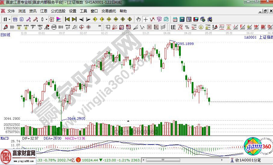This screenshot has width=273, height=165.
Task: Jump to first bar with skip-back arrow
Action: tap(67, 19)
